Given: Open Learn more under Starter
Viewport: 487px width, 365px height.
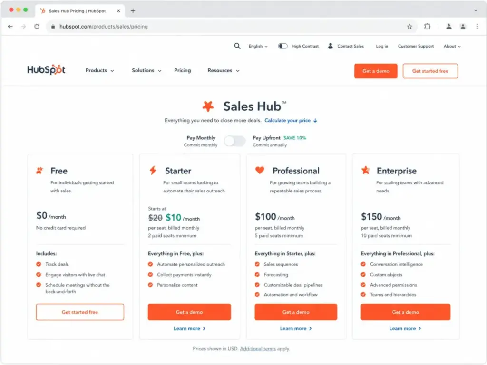Looking at the screenshot, I should click(189, 328).
